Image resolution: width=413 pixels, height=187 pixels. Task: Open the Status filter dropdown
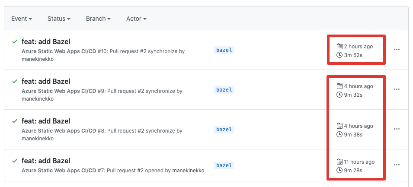click(59, 19)
